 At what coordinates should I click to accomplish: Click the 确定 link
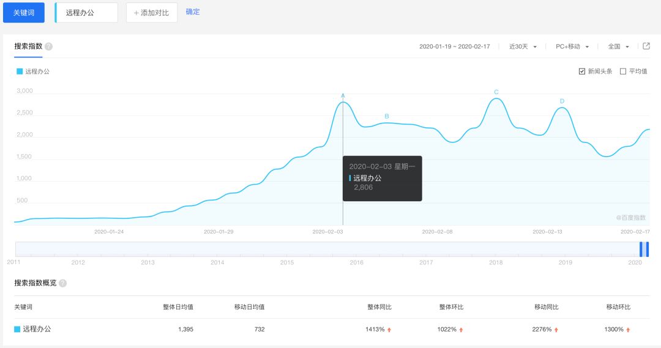193,12
